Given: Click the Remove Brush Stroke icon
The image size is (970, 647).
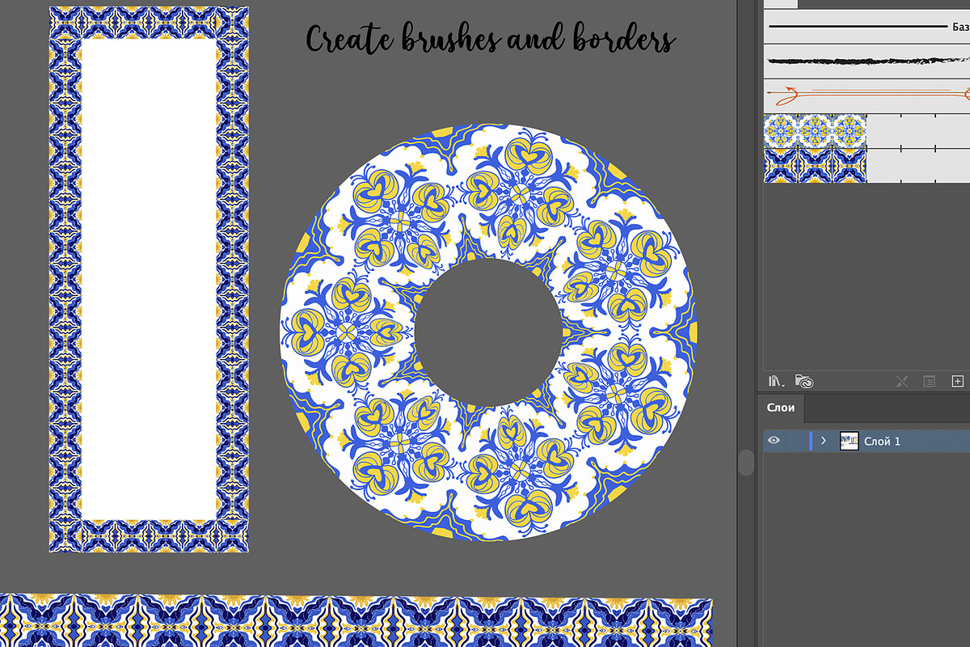Looking at the screenshot, I should coord(902,380).
